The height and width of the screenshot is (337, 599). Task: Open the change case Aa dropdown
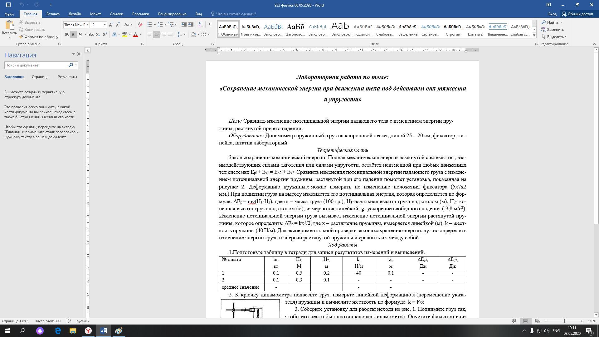tap(128, 25)
